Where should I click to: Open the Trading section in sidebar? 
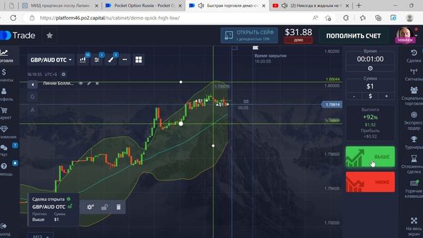tap(5, 56)
